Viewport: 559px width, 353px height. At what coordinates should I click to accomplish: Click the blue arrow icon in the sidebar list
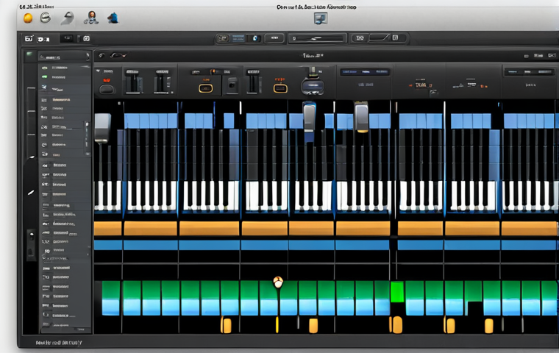pyautogui.click(x=44, y=87)
